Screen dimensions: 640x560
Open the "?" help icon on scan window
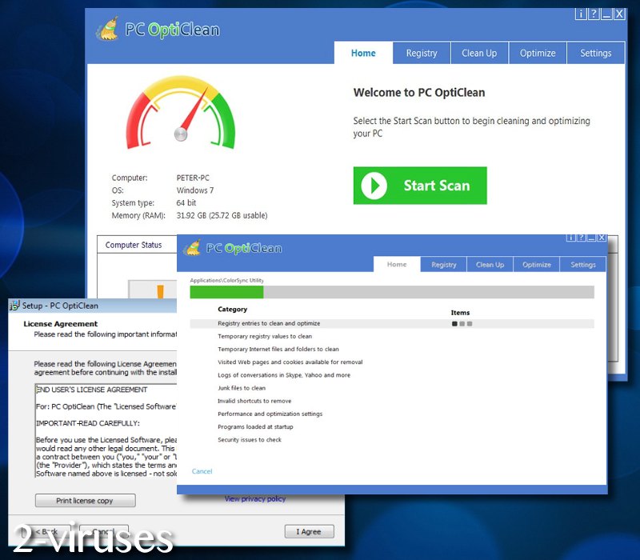[x=581, y=237]
